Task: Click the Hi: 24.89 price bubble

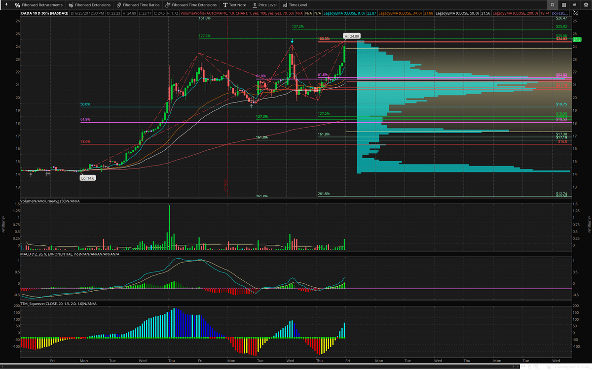Action: tap(352, 36)
